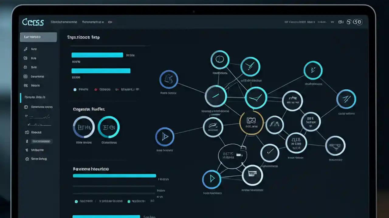Click the circular avatar at the top-right corner
The image size is (389, 218).
358,22
